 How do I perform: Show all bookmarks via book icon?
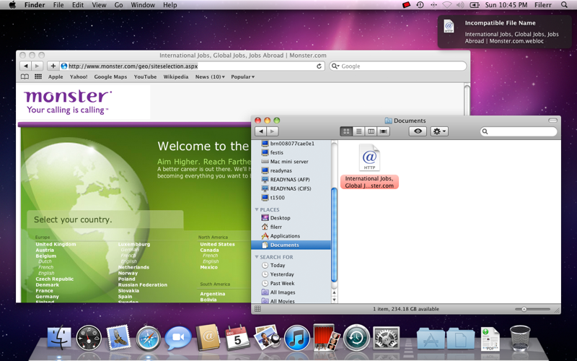point(25,77)
